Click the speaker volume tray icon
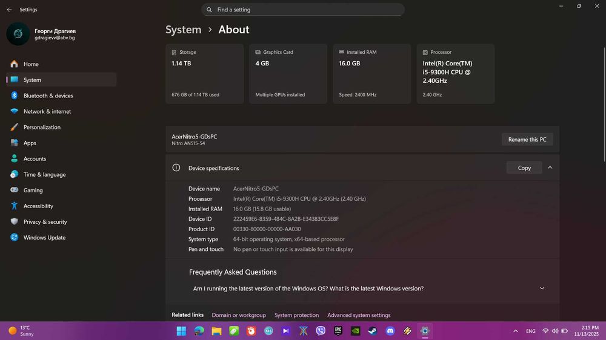Screen dimensions: 606x340 555,331
